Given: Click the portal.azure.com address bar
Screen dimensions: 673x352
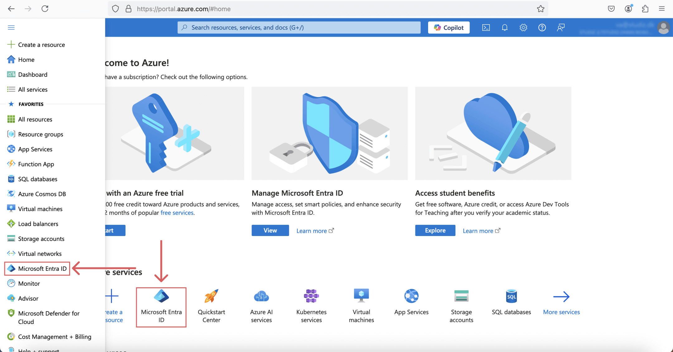Looking at the screenshot, I should (x=328, y=9).
